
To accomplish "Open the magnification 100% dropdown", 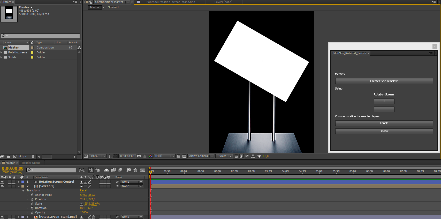I will tap(97, 156).
